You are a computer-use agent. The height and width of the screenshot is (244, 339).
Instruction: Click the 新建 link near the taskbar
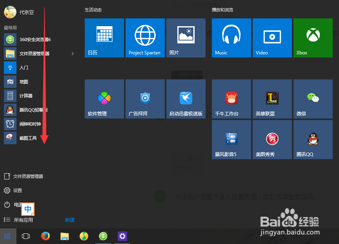point(69,220)
